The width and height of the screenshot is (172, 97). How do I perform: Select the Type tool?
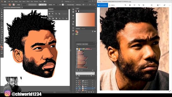(x=2, y=23)
